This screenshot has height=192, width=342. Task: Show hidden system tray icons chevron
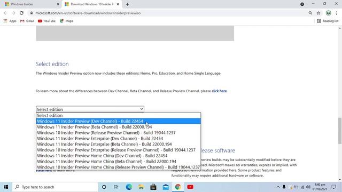pyautogui.click(x=278, y=187)
